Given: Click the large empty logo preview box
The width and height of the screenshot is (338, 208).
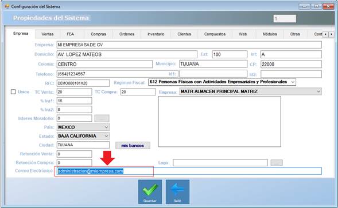Looking at the screenshot, I should click(x=219, y=122).
